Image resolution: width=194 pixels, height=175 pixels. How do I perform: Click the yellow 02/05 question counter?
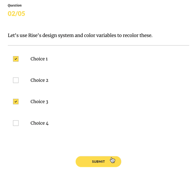pos(16,14)
